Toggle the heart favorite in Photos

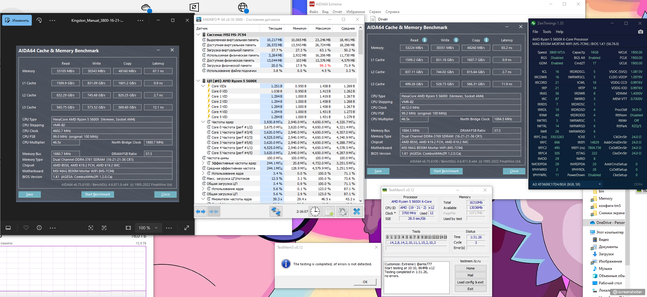point(26,228)
